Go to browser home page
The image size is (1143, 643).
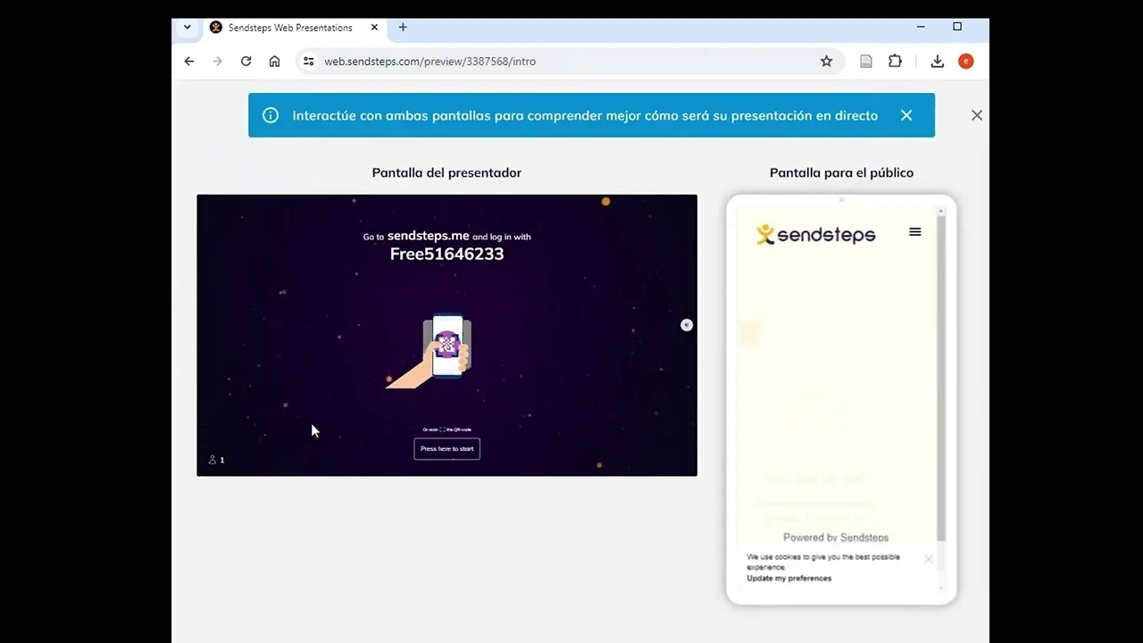click(x=274, y=62)
